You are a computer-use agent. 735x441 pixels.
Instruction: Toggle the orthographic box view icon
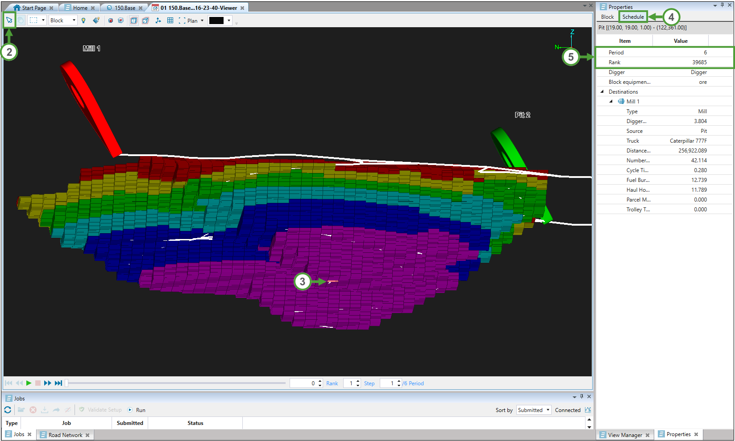(133, 21)
